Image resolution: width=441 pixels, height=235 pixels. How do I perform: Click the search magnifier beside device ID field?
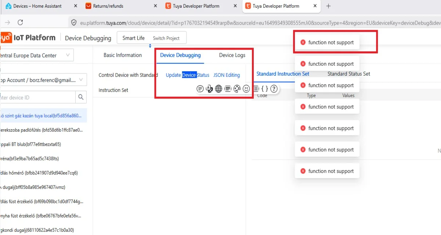tap(80, 97)
